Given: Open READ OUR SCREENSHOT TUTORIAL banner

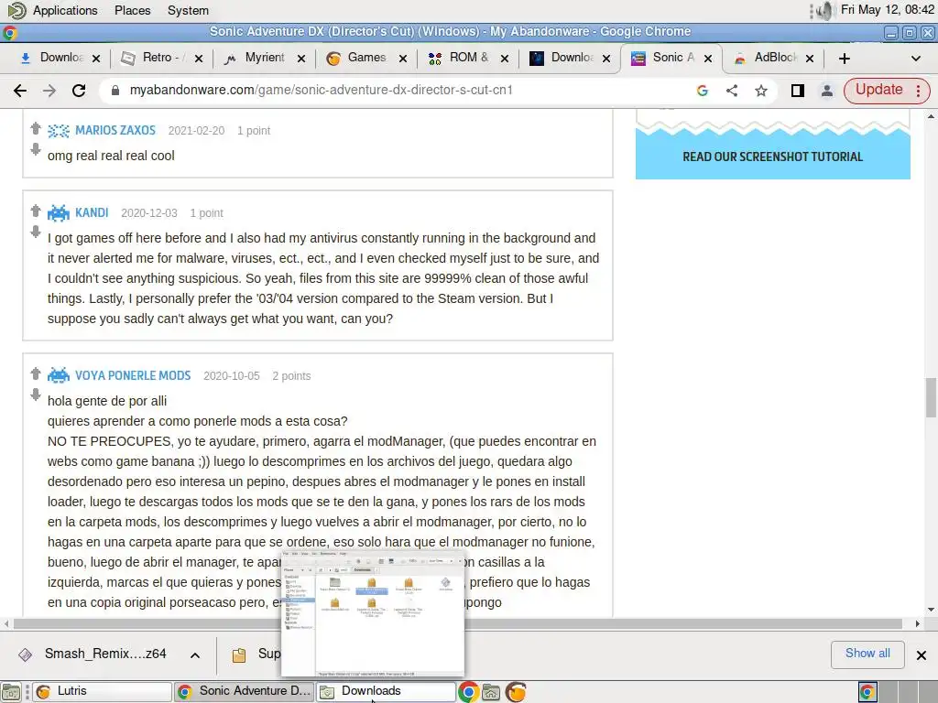Looking at the screenshot, I should coord(772,157).
